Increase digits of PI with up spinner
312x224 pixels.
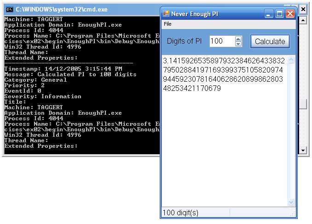238,39
